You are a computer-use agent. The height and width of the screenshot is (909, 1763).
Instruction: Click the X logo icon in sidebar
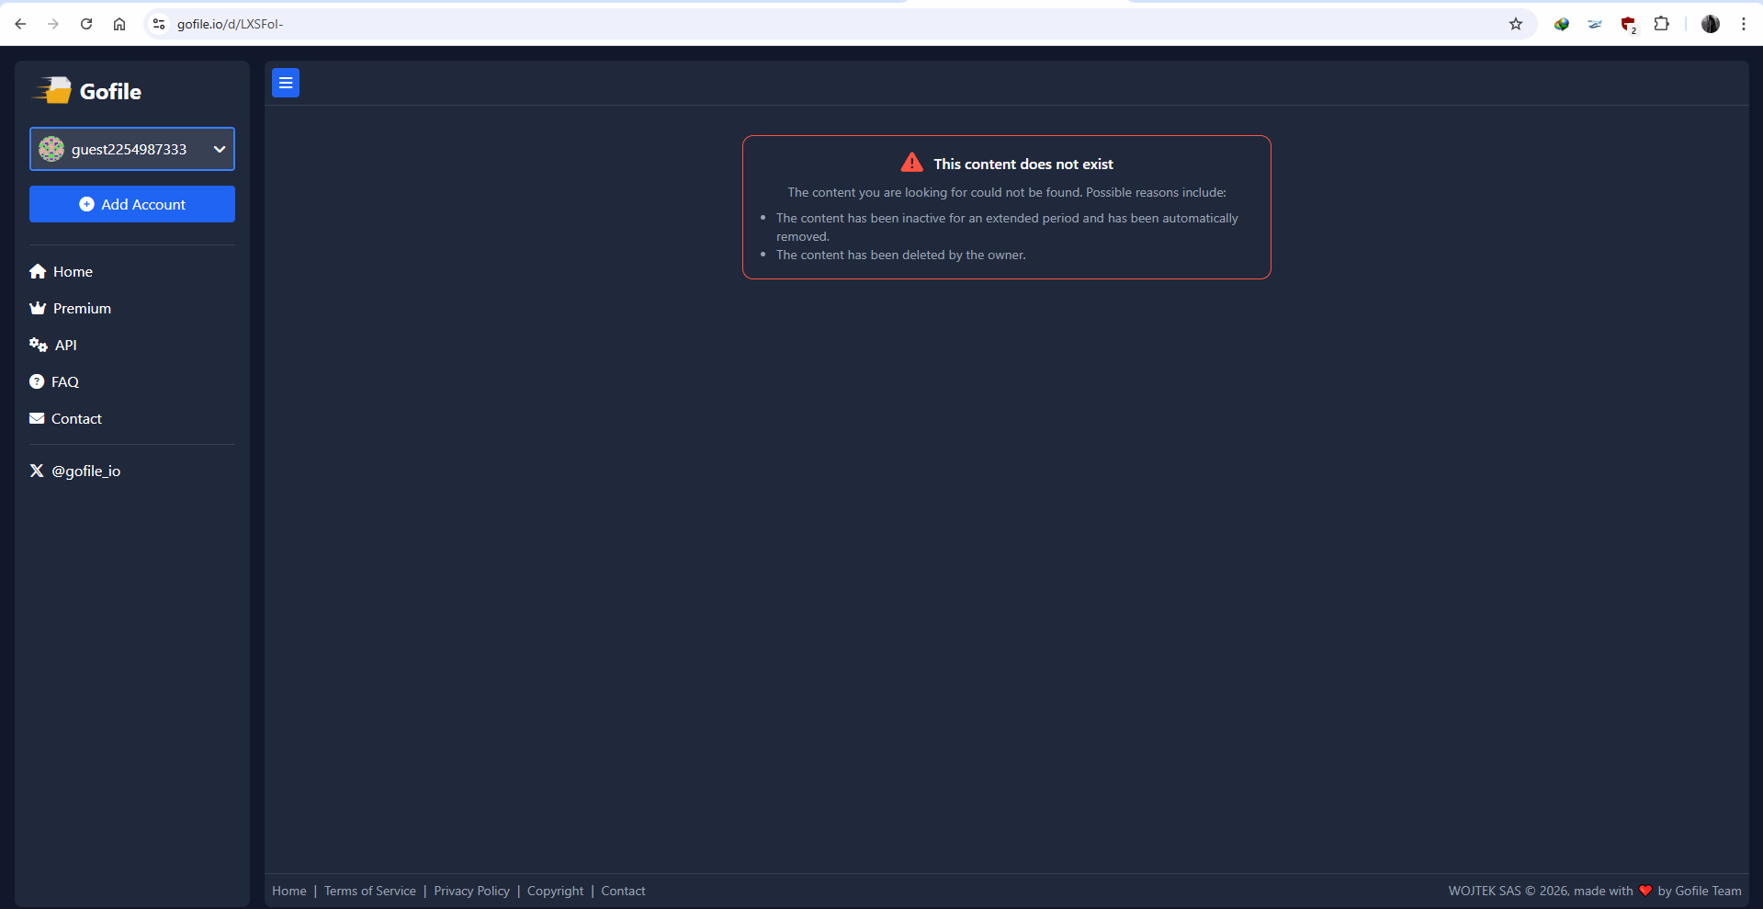click(x=37, y=471)
